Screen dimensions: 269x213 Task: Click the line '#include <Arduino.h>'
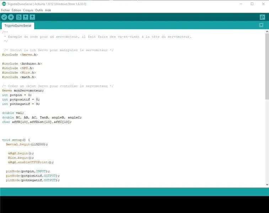click(x=22, y=64)
